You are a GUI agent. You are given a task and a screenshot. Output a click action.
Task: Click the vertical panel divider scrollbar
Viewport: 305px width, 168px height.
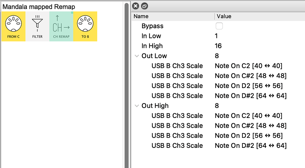coord(127,85)
